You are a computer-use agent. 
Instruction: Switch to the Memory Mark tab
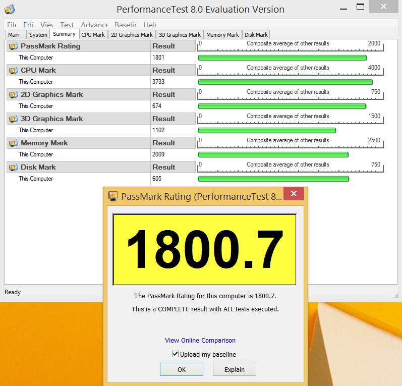(222, 35)
